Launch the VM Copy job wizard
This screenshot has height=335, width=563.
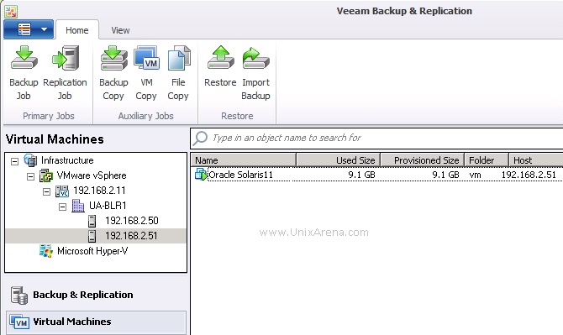[146, 73]
